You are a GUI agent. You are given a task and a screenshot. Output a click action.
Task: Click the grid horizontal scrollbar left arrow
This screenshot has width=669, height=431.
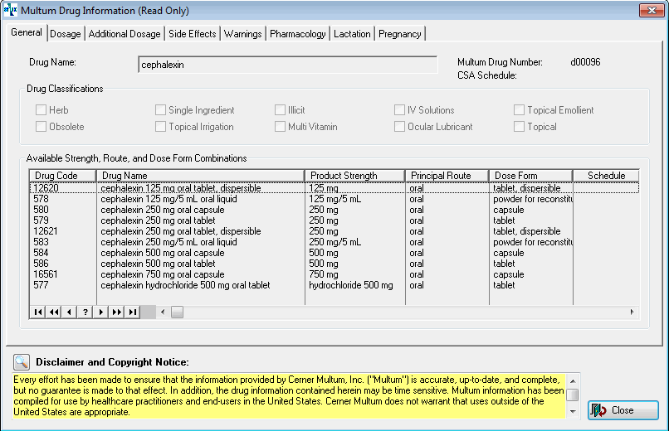[163, 312]
